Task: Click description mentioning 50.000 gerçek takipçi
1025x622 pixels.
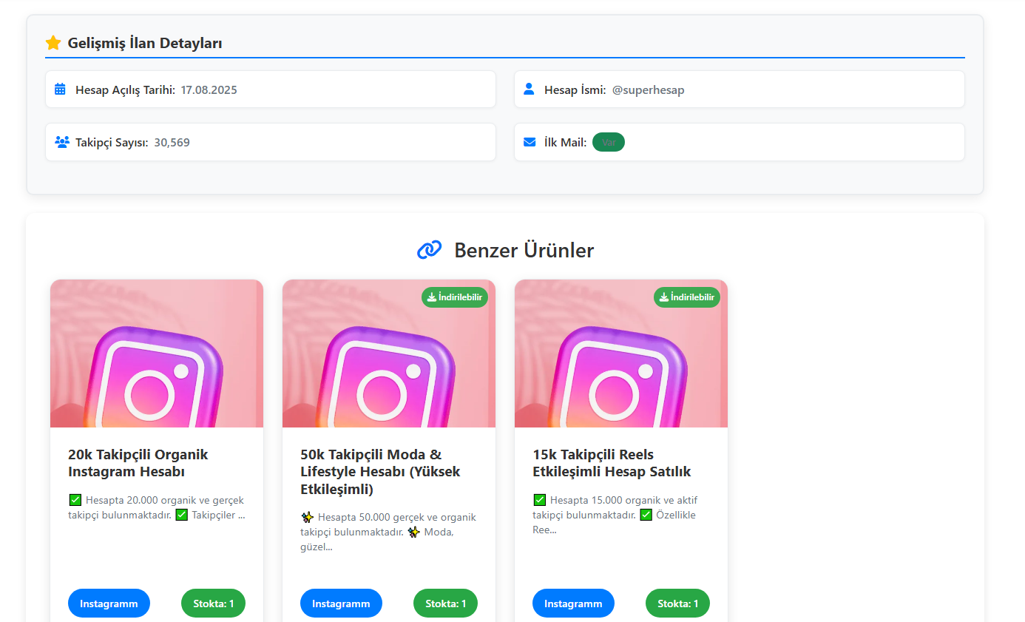Action: [388, 533]
